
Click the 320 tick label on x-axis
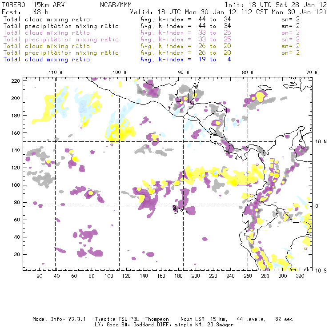point(300,276)
